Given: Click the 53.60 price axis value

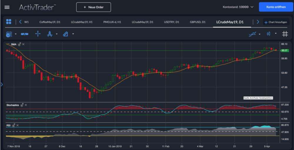Looking at the screenshot, I should click(284, 73).
